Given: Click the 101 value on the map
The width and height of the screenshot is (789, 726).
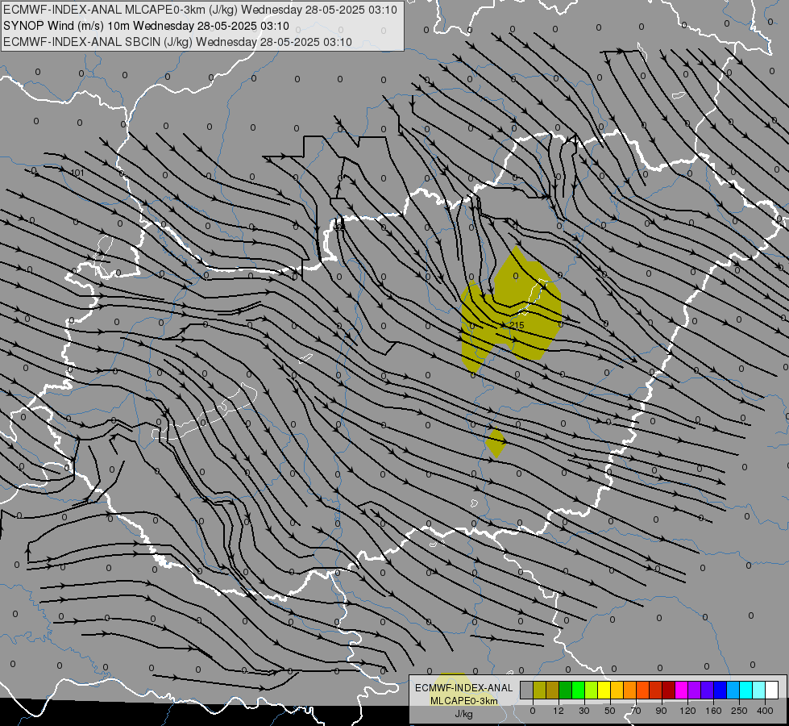Looking at the screenshot, I should [x=77, y=173].
